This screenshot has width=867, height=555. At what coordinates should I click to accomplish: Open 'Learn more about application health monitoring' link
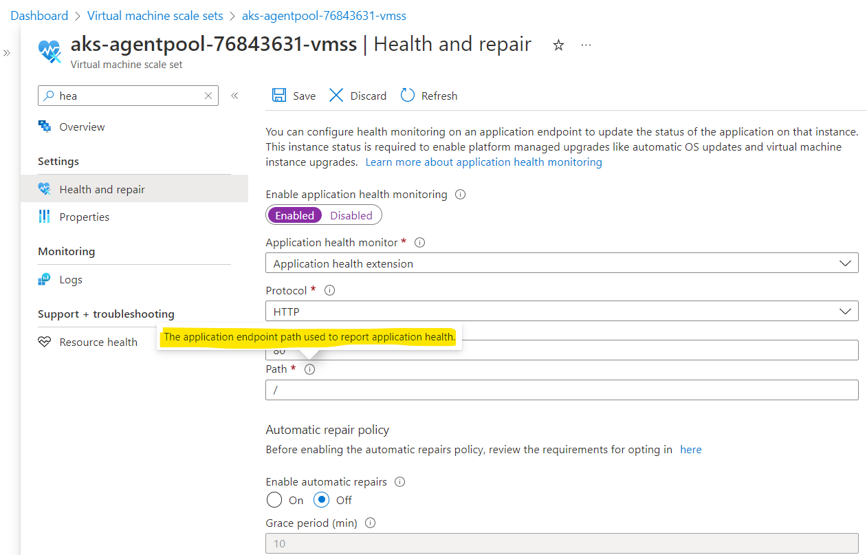(x=483, y=162)
